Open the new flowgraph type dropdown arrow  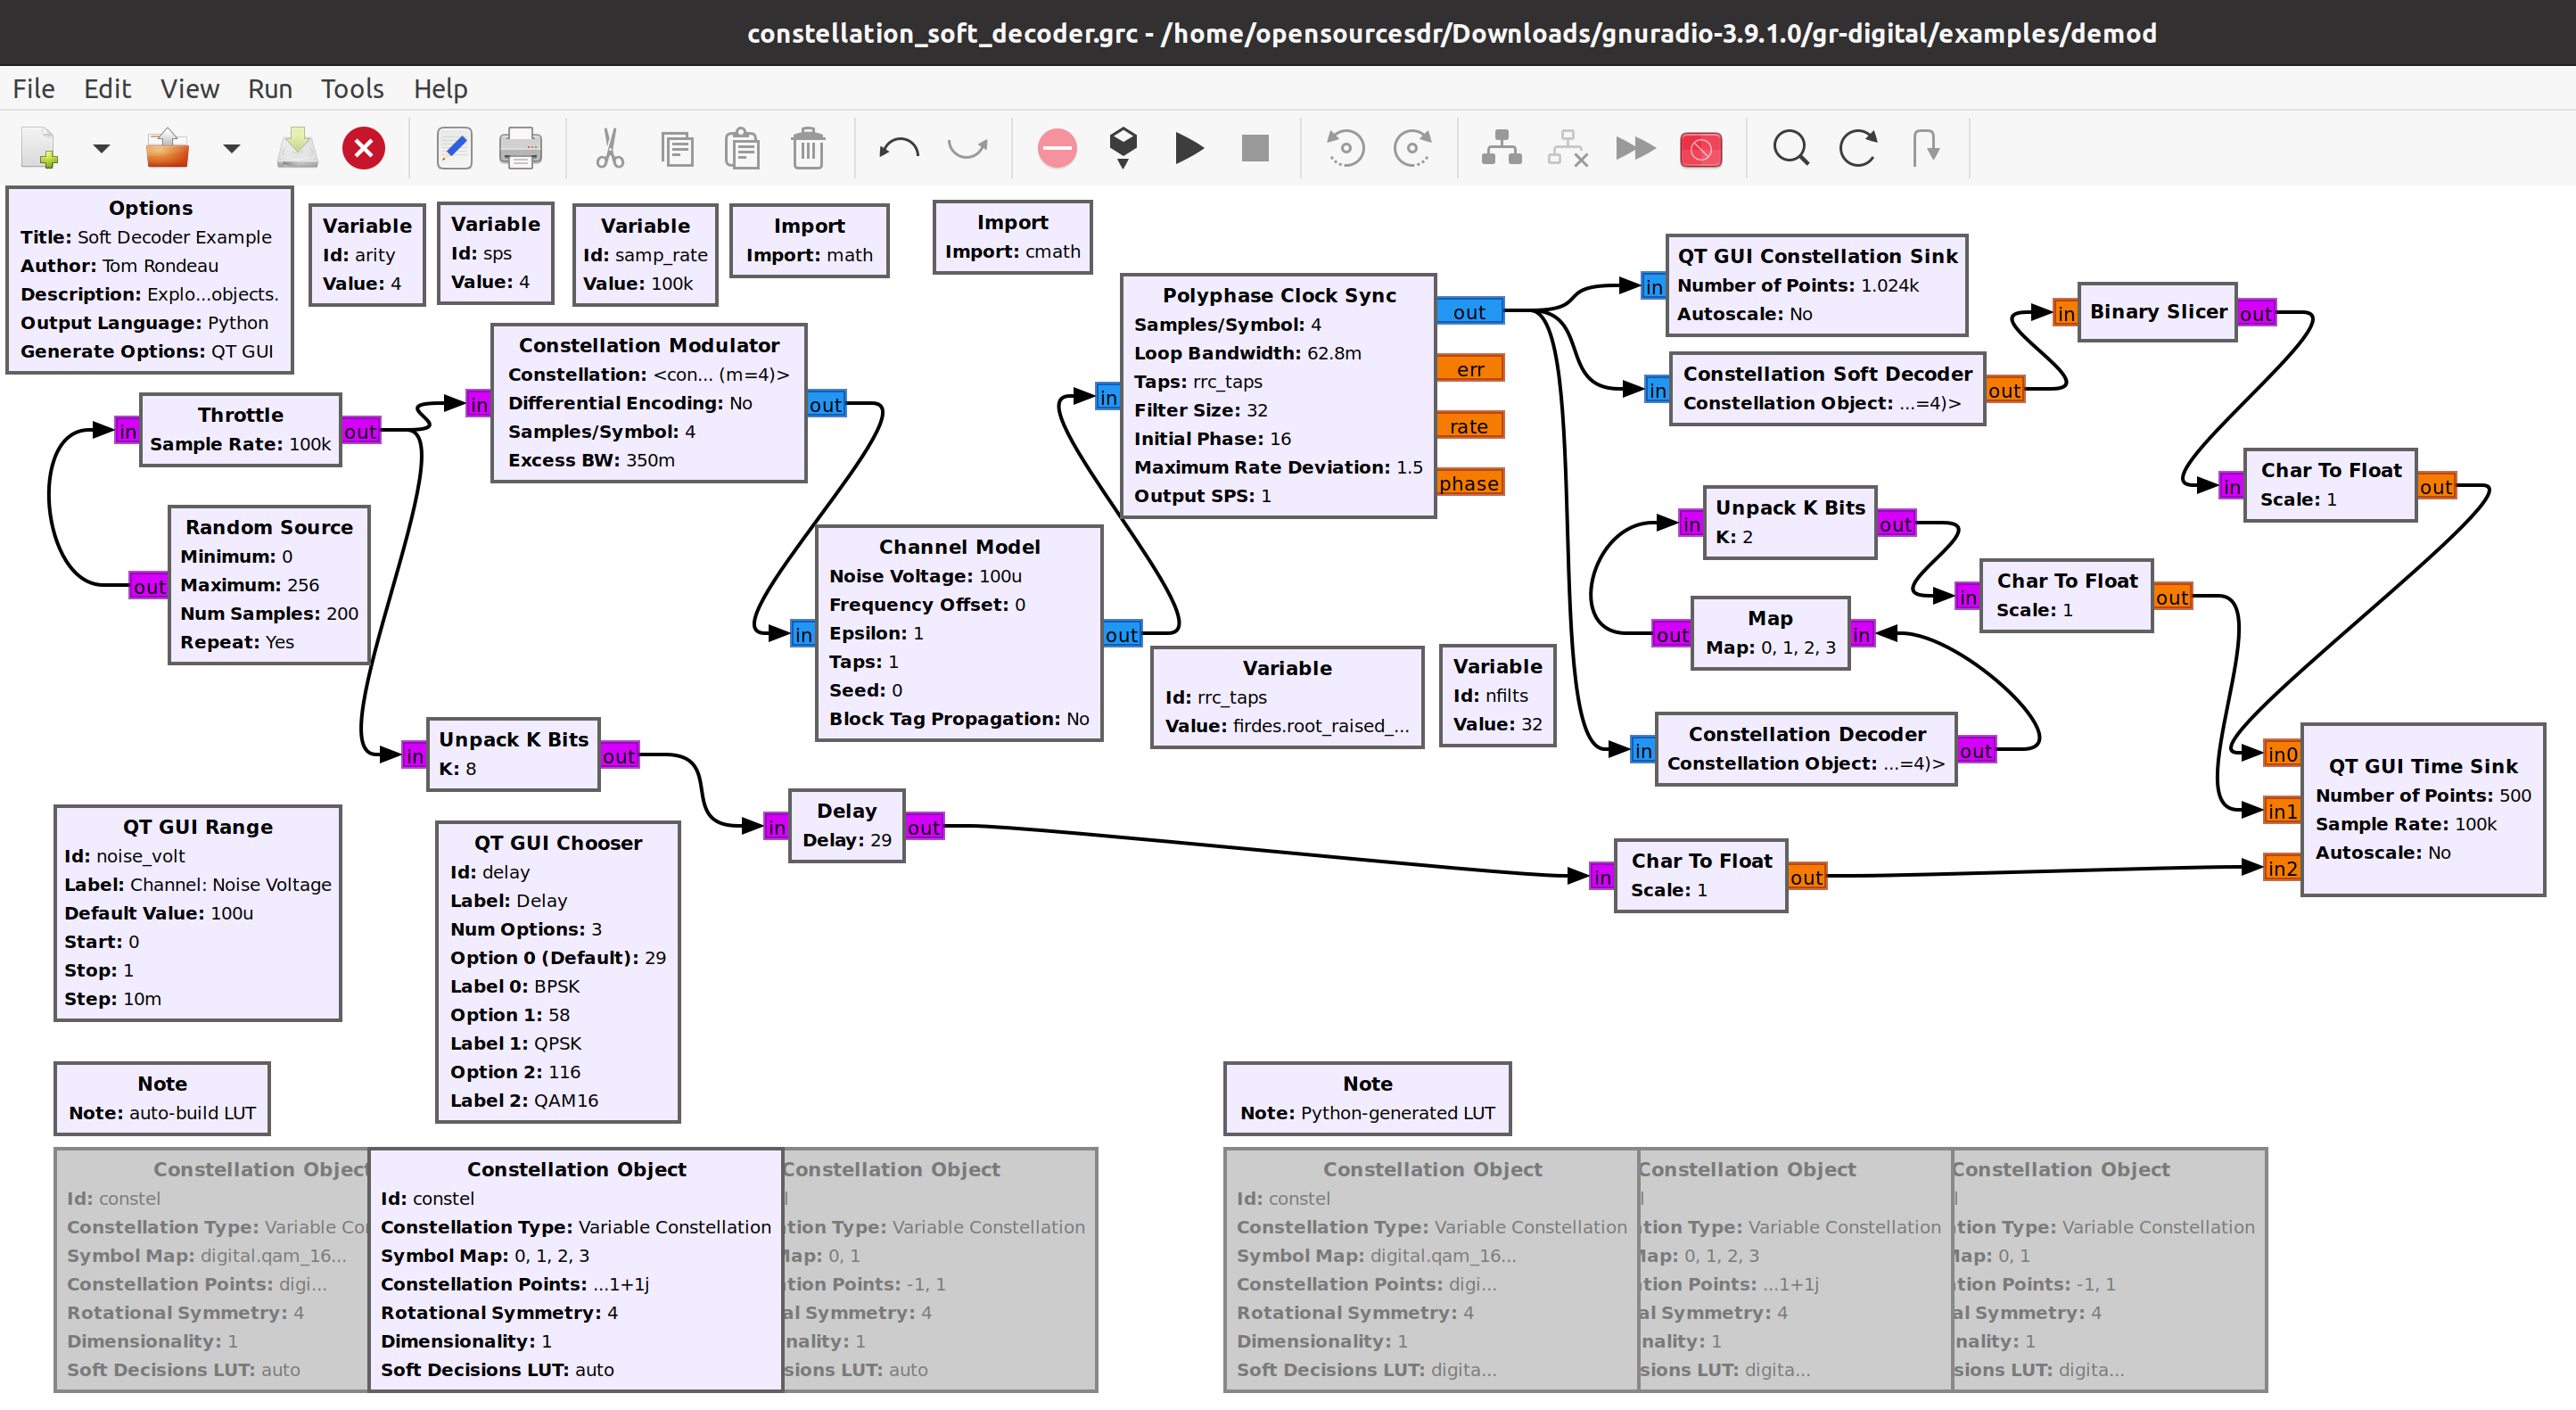point(101,149)
